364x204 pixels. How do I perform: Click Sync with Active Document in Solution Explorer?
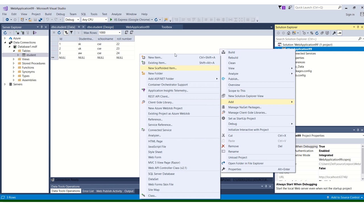click(311, 33)
